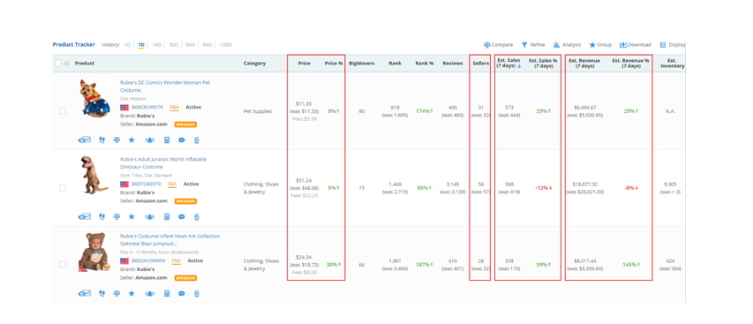Check the select-all box in the table header
The width and height of the screenshot is (753, 324).
[58, 63]
